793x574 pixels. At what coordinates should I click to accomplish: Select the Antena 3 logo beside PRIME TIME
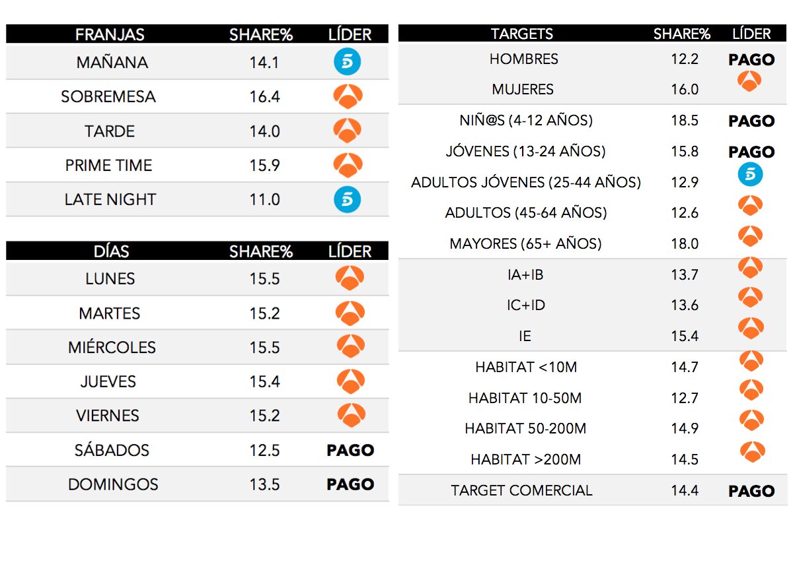(348, 165)
